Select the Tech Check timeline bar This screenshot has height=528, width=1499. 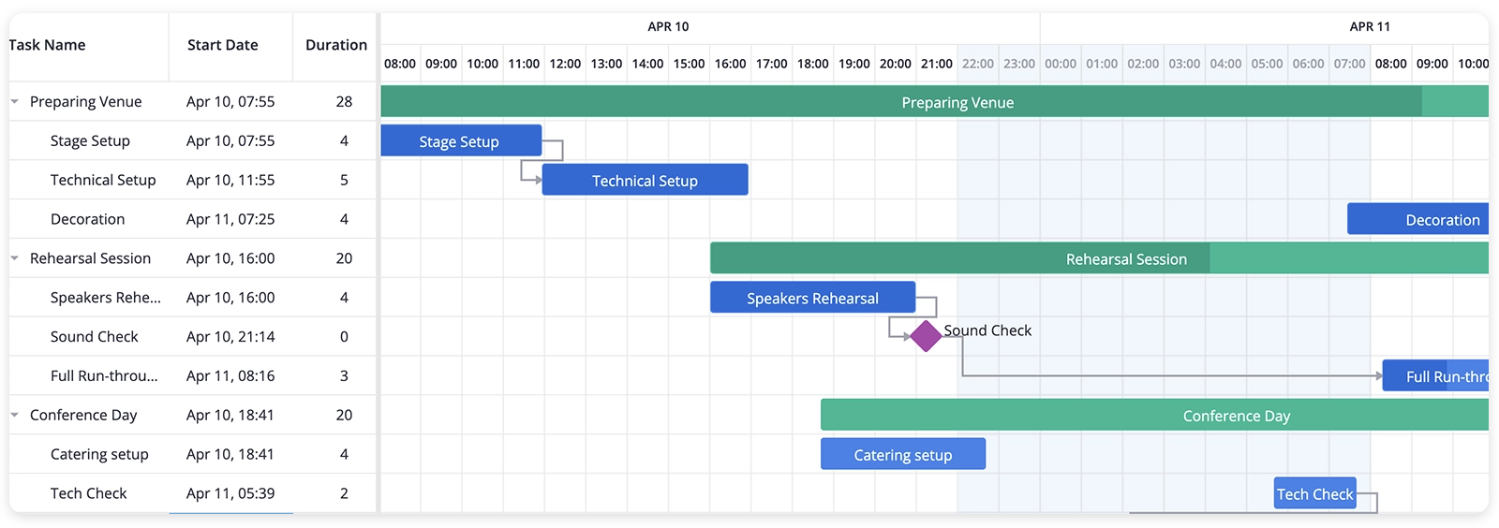click(x=1315, y=493)
